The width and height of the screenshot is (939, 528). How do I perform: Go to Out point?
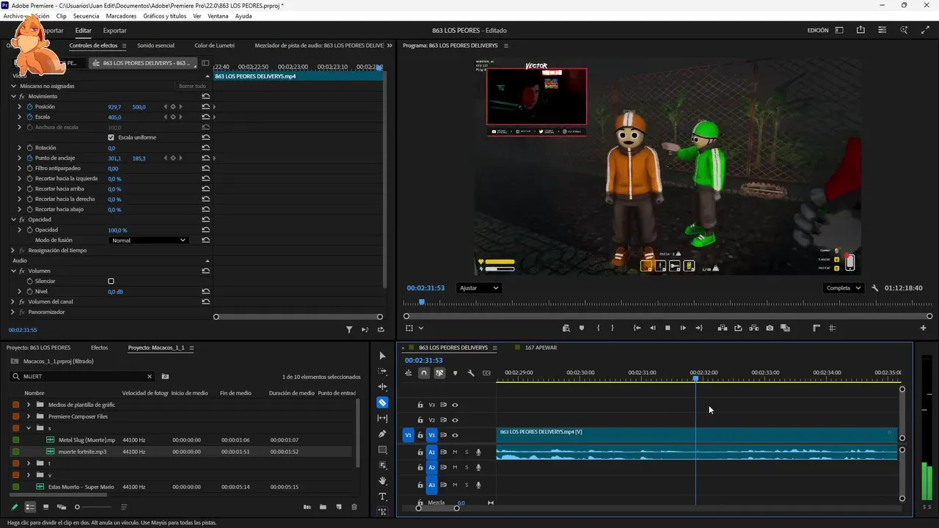point(699,328)
